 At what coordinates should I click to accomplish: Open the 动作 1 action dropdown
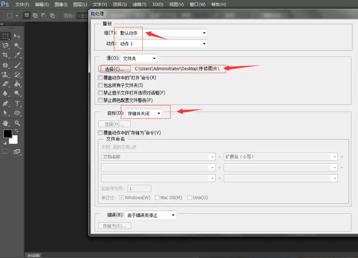[163, 43]
